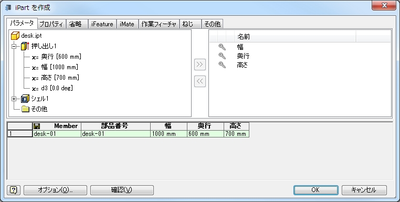Screen dimensions: 400x202
Task: Select row header number 1
Action: click(x=20, y=134)
